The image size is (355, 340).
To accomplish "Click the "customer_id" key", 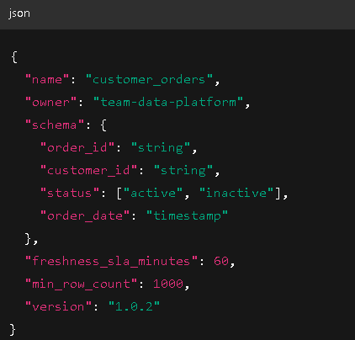I will 88,170.
